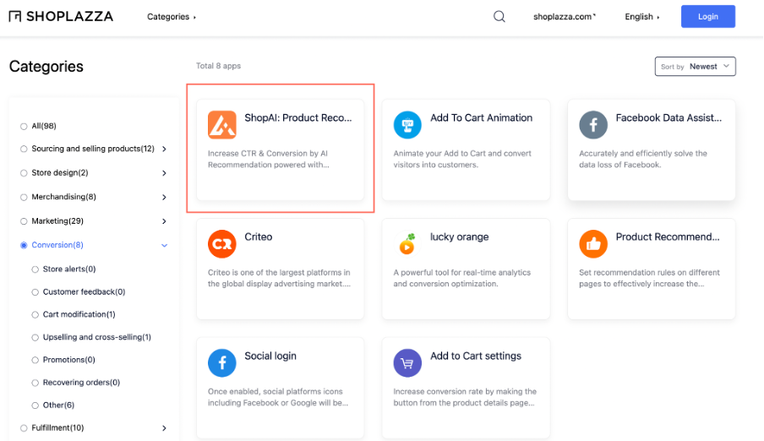Expand the Sourcing and selling products category
Screen dimensions: 764x441
(164, 150)
